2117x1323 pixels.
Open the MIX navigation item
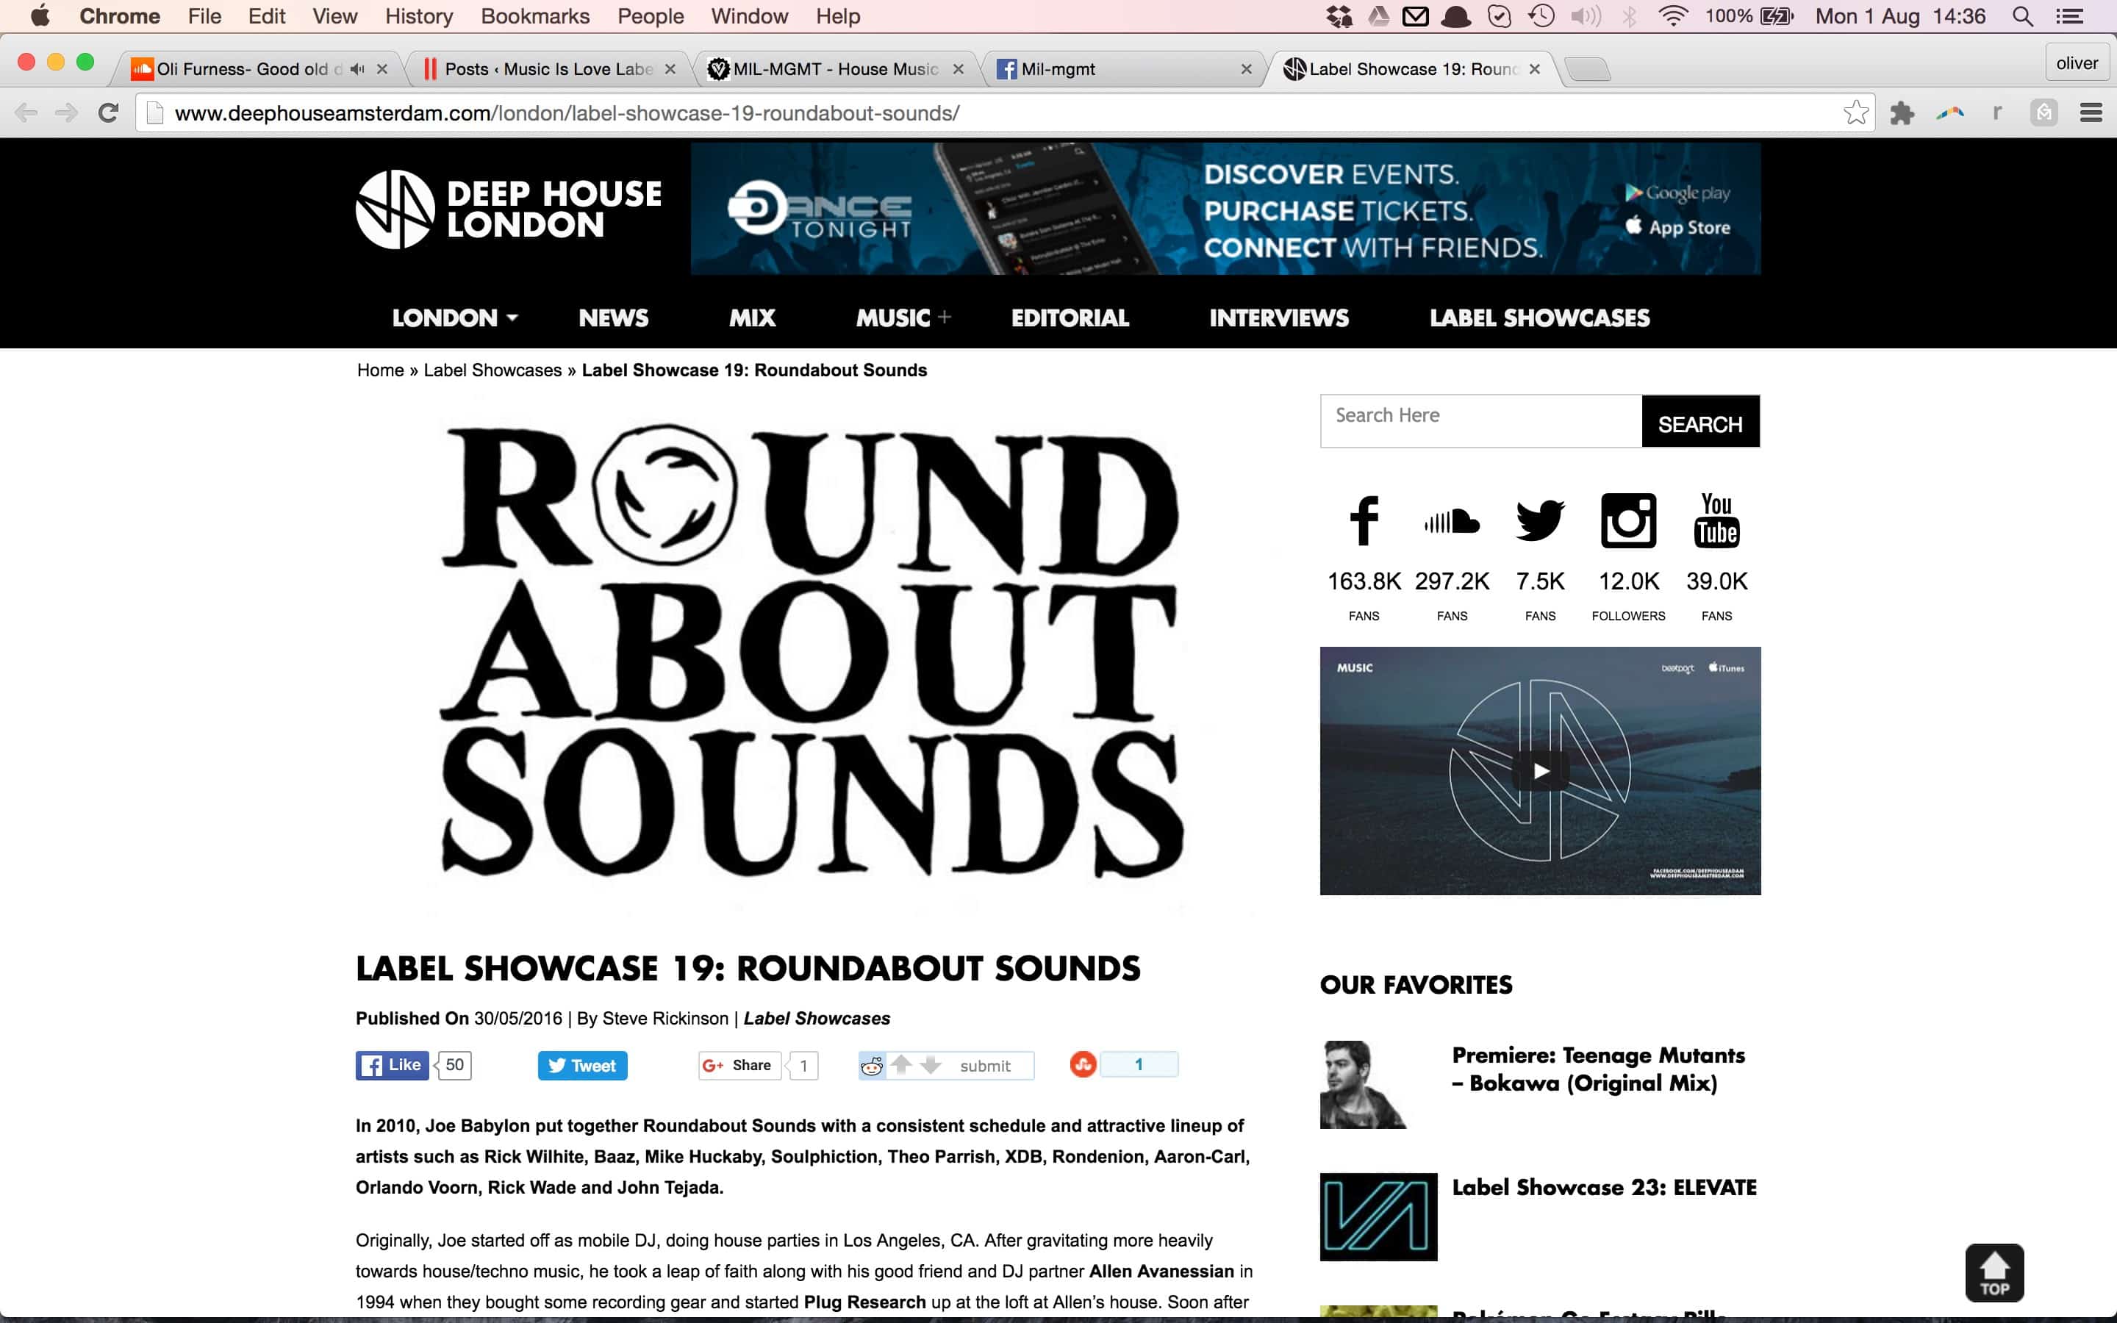point(752,318)
